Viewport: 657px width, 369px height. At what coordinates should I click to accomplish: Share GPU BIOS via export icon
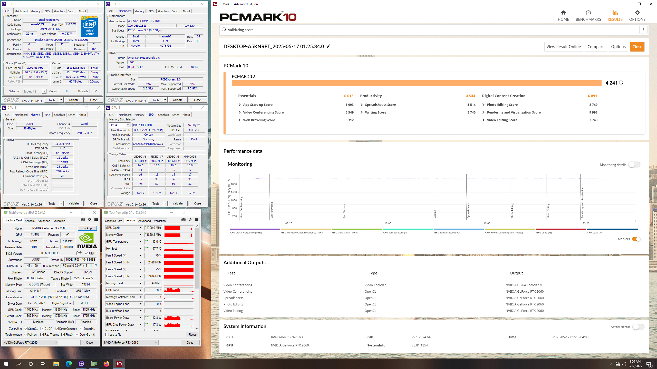click(79, 253)
